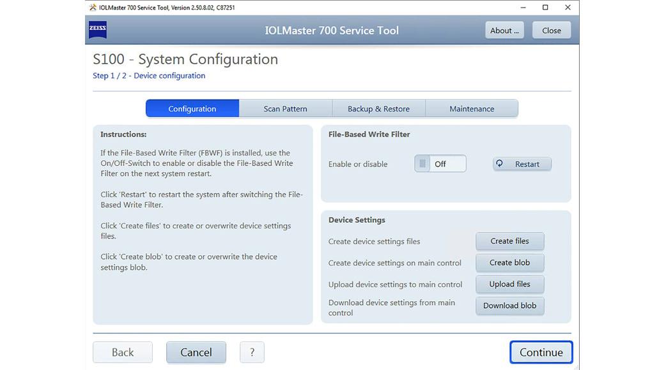Viewport: 659px width, 370px height.
Task: Click 'Create device settings files' label
Action: pos(374,241)
